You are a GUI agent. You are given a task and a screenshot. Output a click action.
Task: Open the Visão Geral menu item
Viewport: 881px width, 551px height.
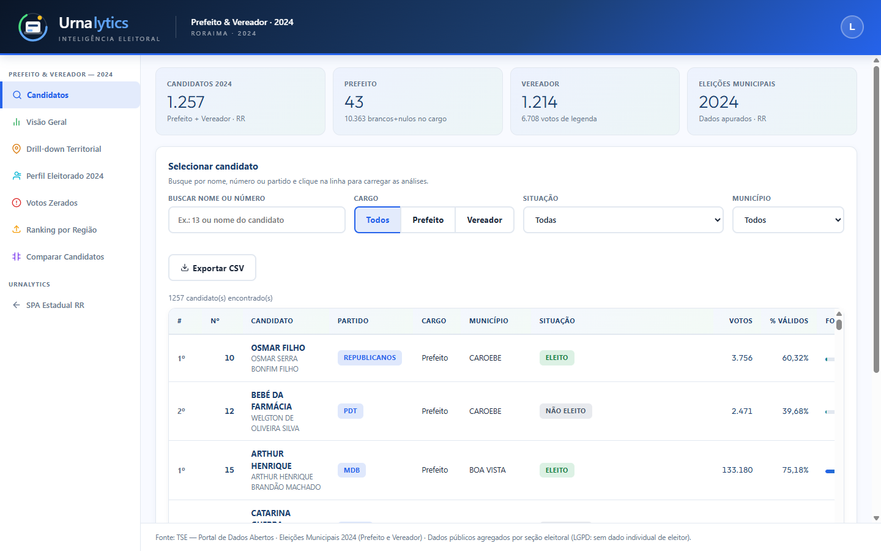[x=70, y=122]
